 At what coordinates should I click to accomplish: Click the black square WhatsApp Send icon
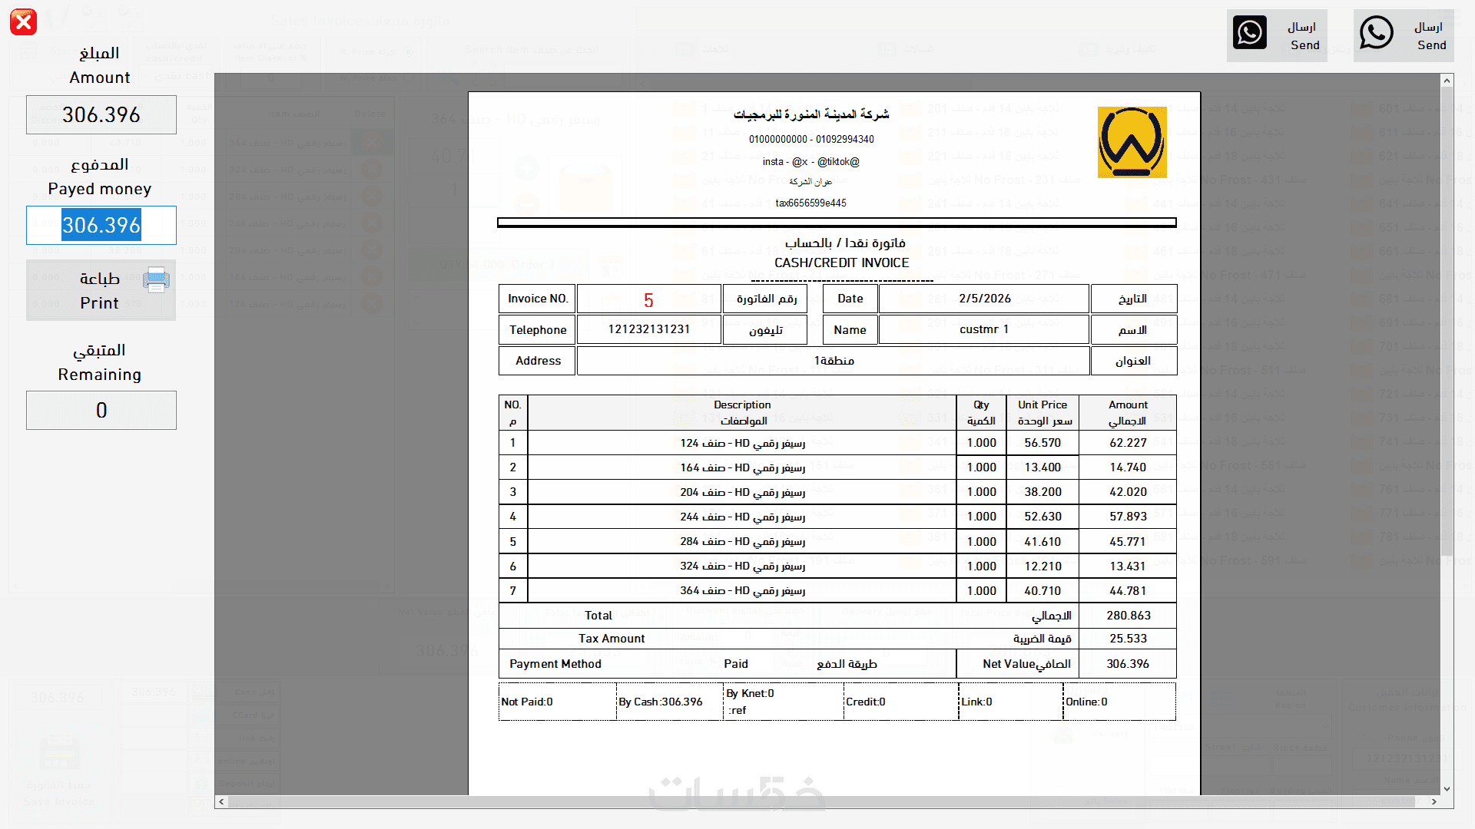click(1249, 34)
